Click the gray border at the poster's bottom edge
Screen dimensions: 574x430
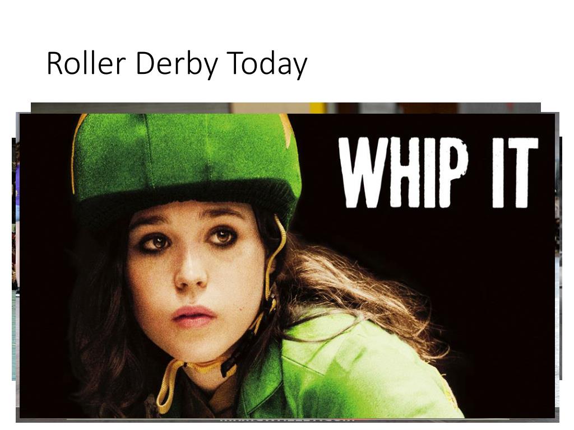(287, 420)
